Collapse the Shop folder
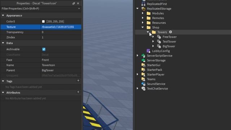Image resolution: width=231 pixels, height=130 pixels. pos(143,27)
